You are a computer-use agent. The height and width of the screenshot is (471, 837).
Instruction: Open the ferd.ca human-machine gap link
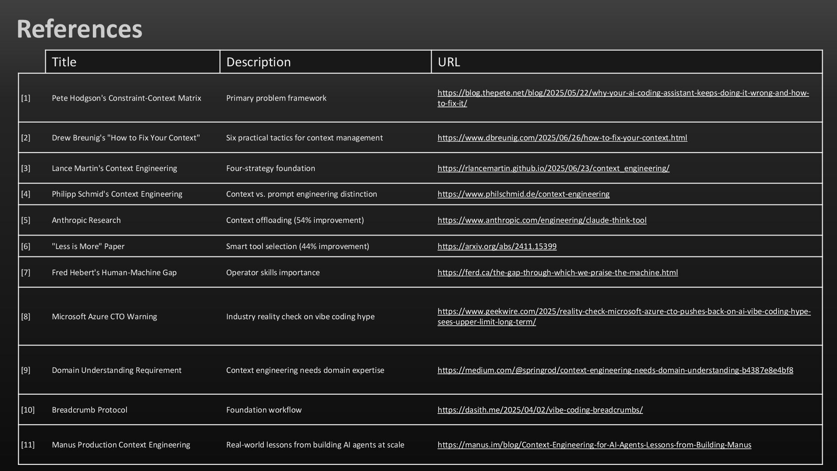(558, 273)
